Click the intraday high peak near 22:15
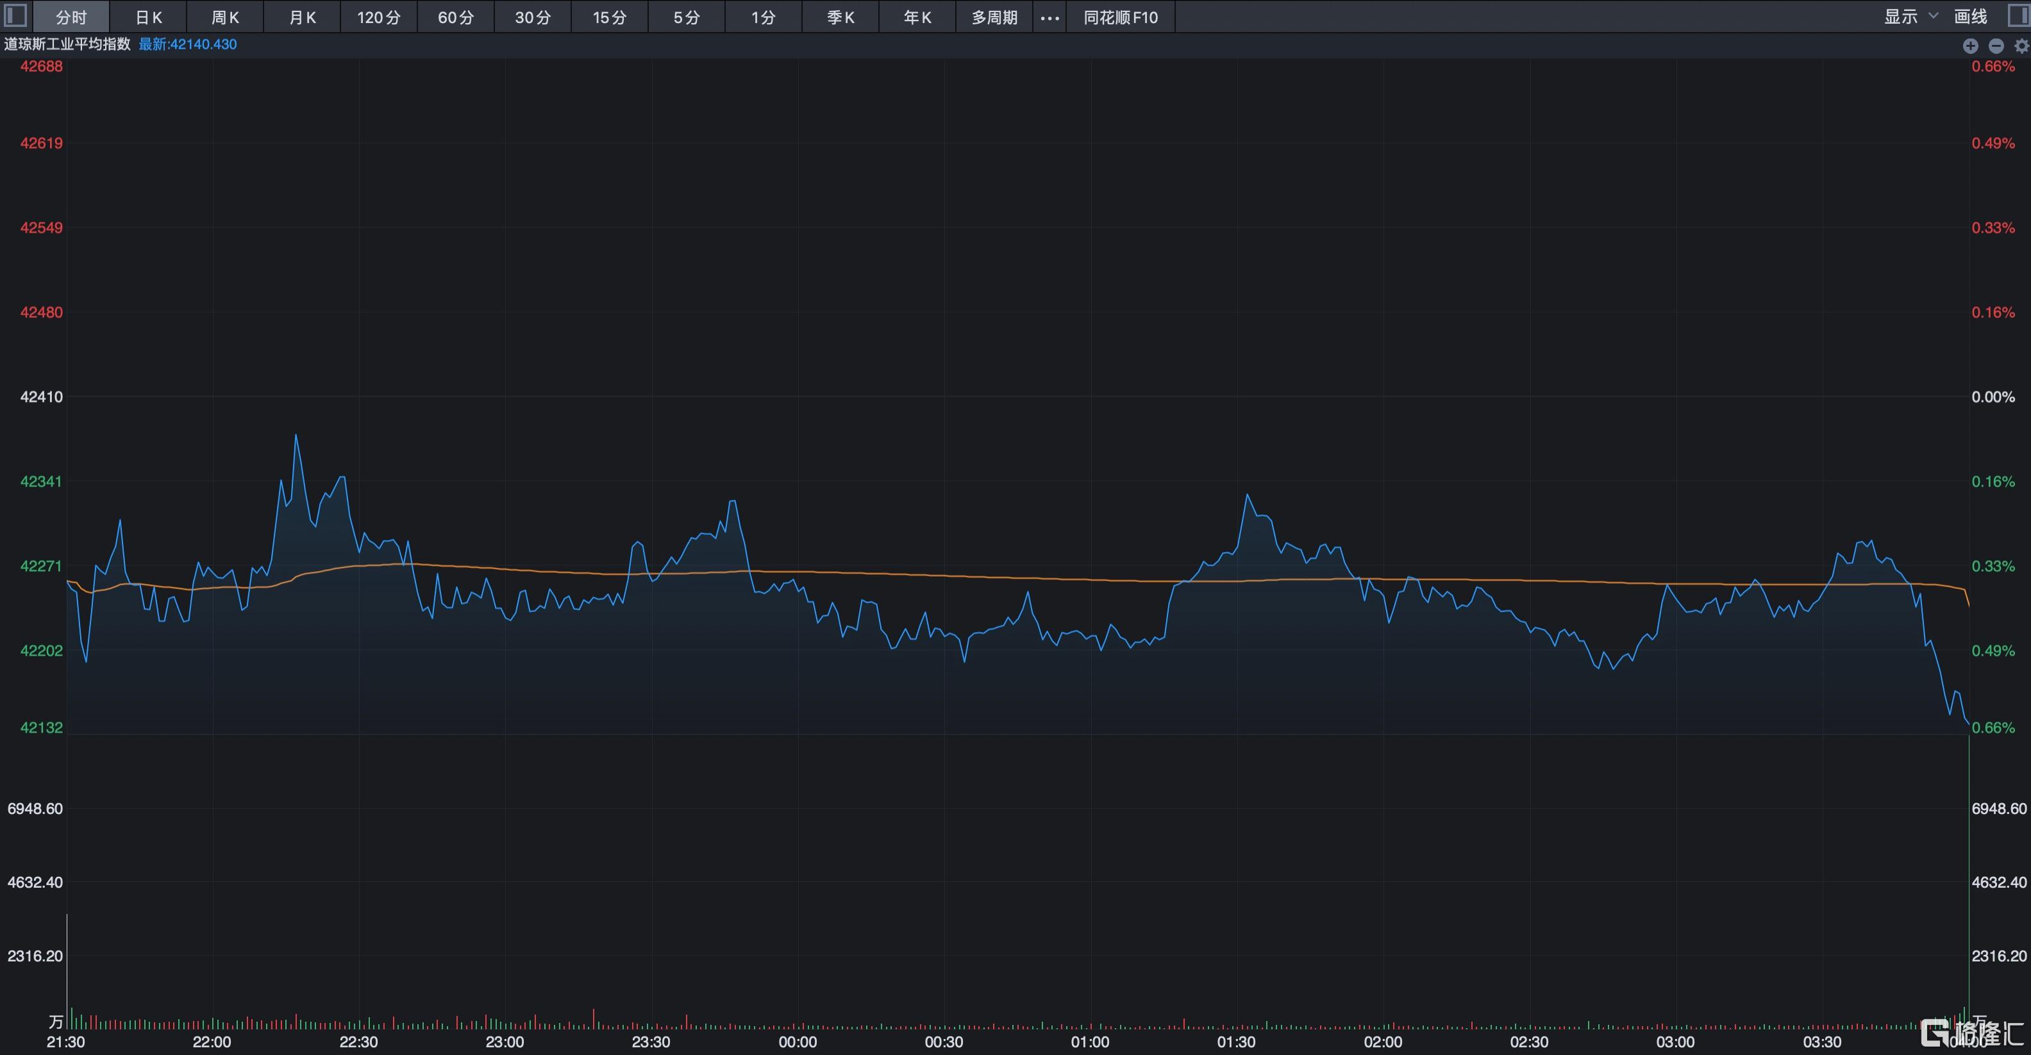Image resolution: width=2031 pixels, height=1055 pixels. click(296, 435)
